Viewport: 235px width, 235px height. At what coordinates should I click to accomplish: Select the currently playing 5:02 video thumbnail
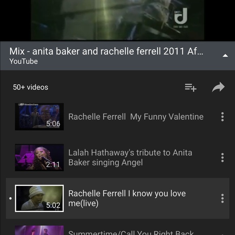(x=39, y=198)
